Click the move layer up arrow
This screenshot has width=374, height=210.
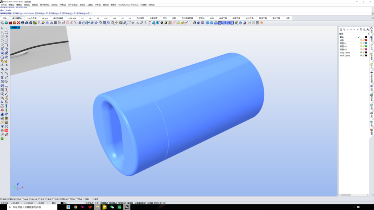(351, 29)
